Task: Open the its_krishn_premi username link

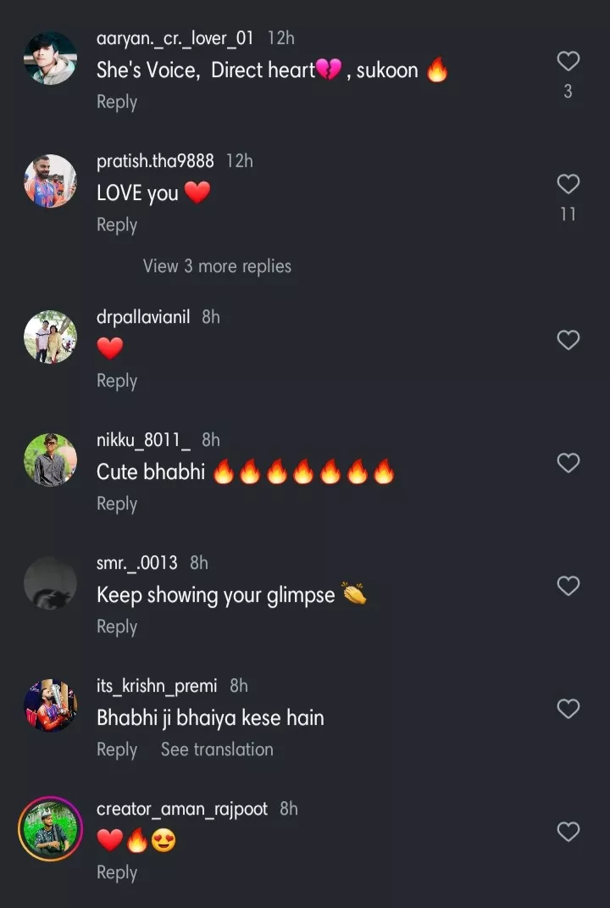Action: (x=157, y=686)
